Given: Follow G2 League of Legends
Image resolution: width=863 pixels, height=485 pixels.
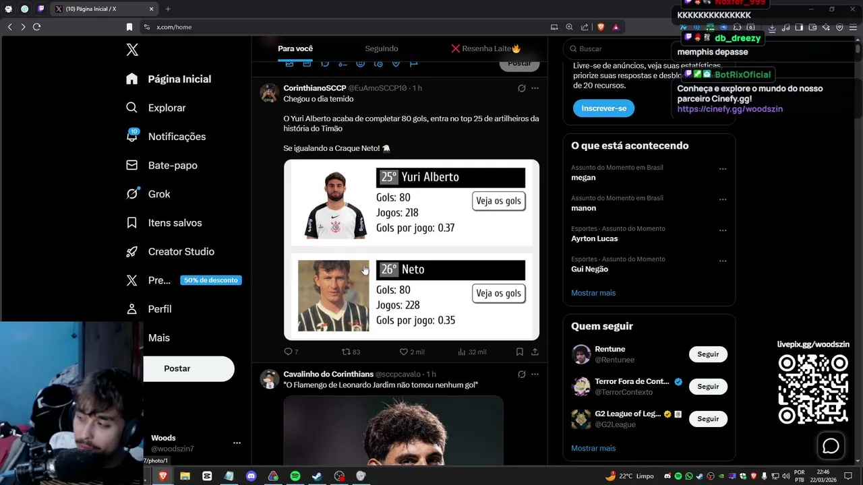Looking at the screenshot, I should (x=708, y=419).
